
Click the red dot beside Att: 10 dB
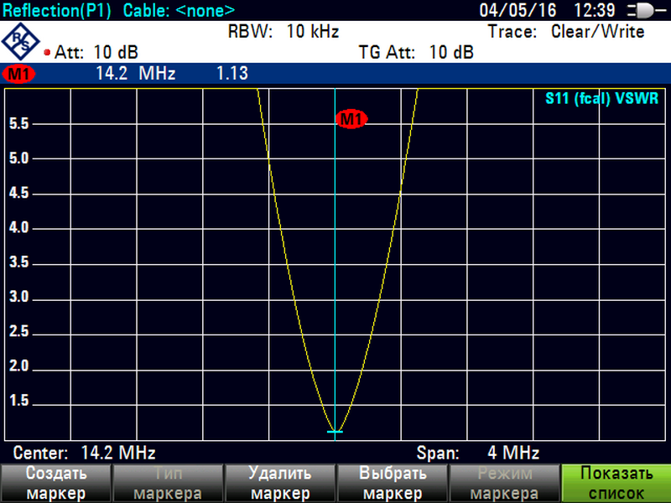[47, 53]
